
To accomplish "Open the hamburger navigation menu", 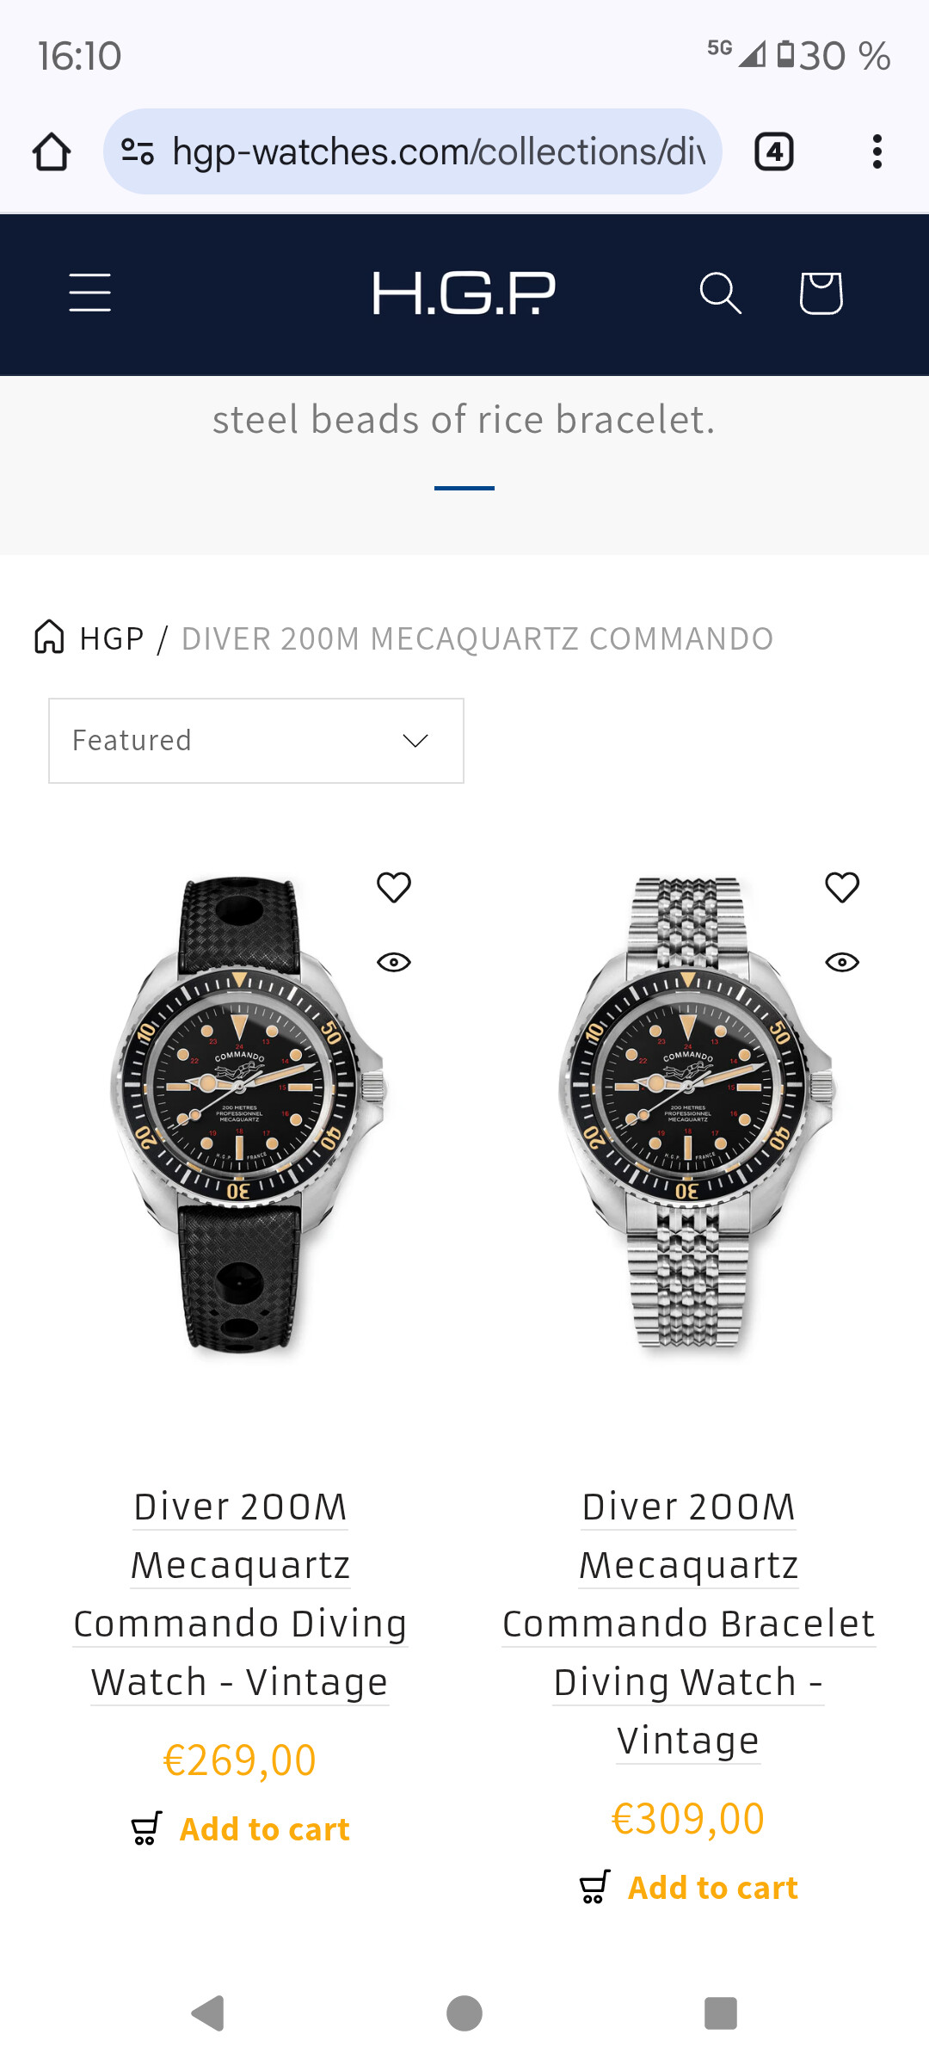I will (89, 293).
